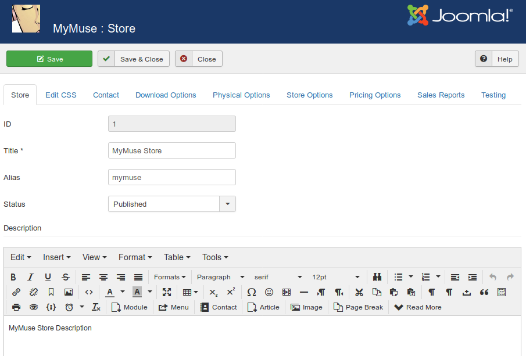This screenshot has width=526, height=356.
Task: Switch to the Pricing Options tab
Action: coord(375,95)
